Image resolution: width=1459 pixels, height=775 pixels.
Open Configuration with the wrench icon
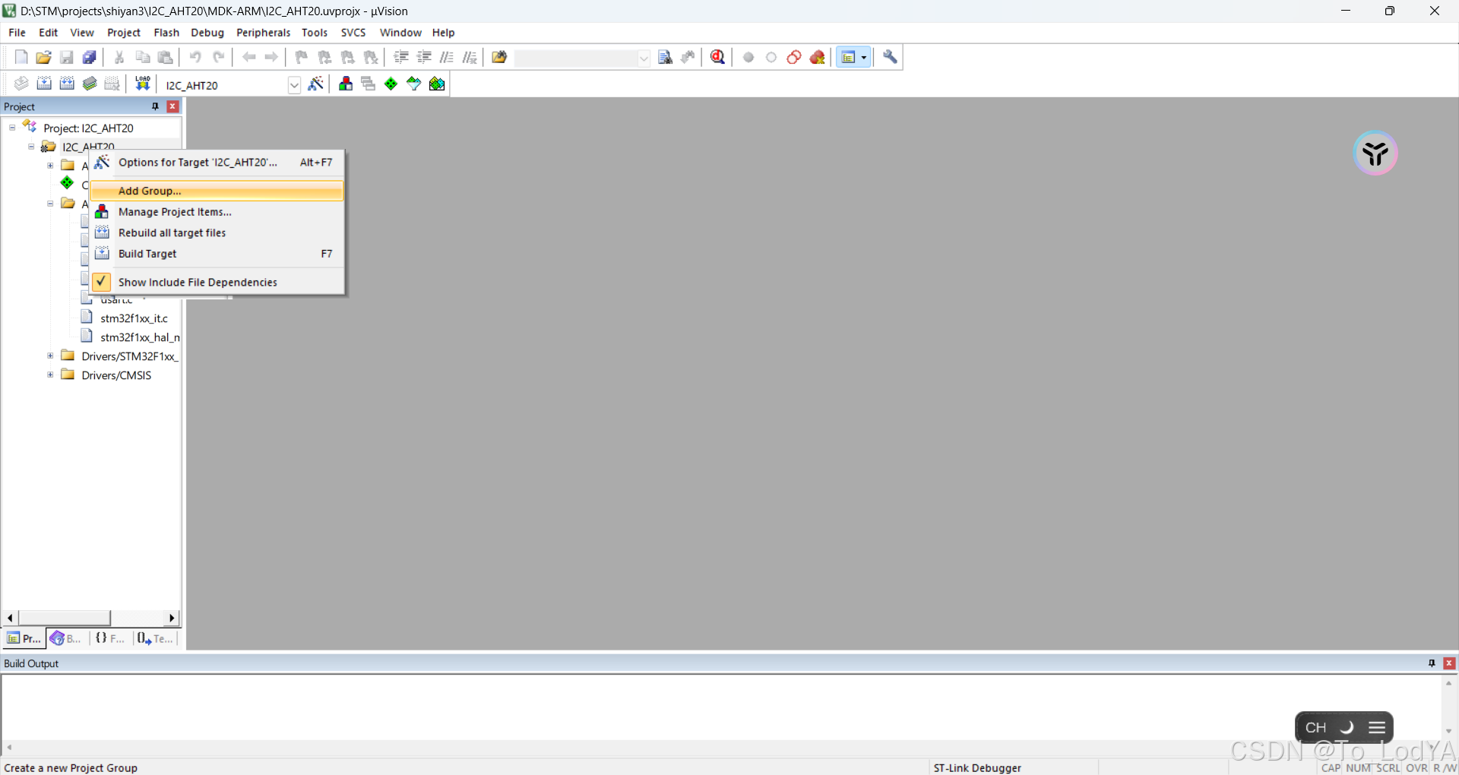click(890, 57)
